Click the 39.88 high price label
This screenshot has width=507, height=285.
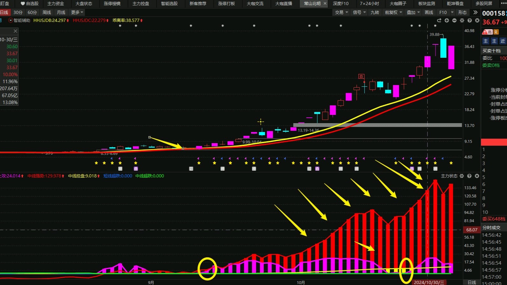435,35
